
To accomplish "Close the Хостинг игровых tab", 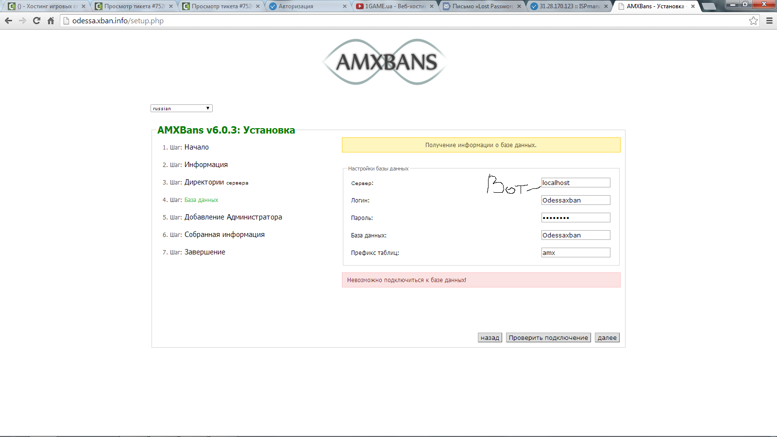I will 84,6.
